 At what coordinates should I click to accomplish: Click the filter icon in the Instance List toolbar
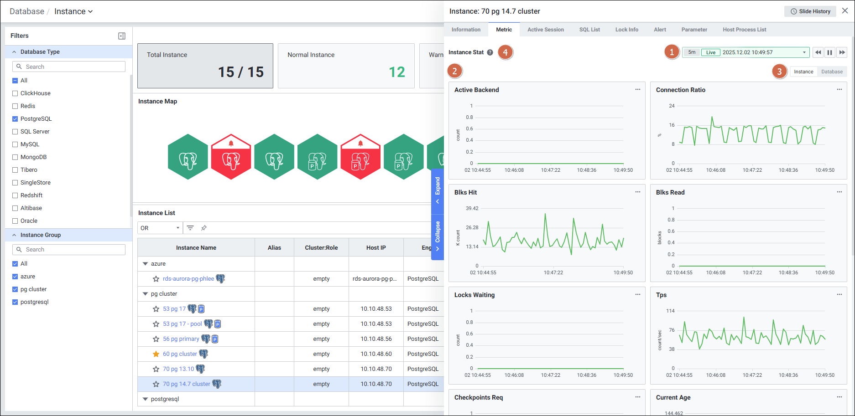tap(190, 228)
